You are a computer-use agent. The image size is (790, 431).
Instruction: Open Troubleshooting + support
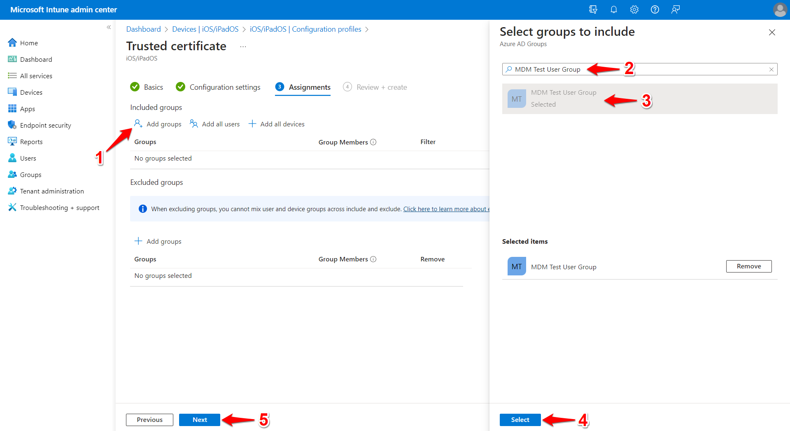54,207
